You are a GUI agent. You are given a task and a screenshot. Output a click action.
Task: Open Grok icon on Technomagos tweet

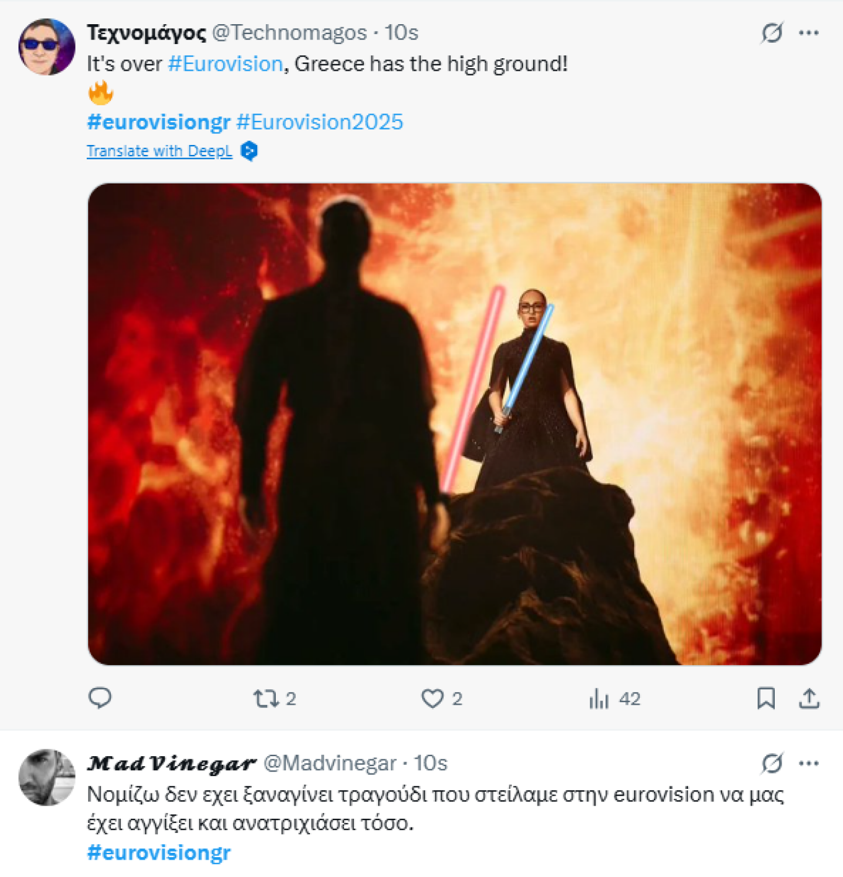pyautogui.click(x=772, y=33)
